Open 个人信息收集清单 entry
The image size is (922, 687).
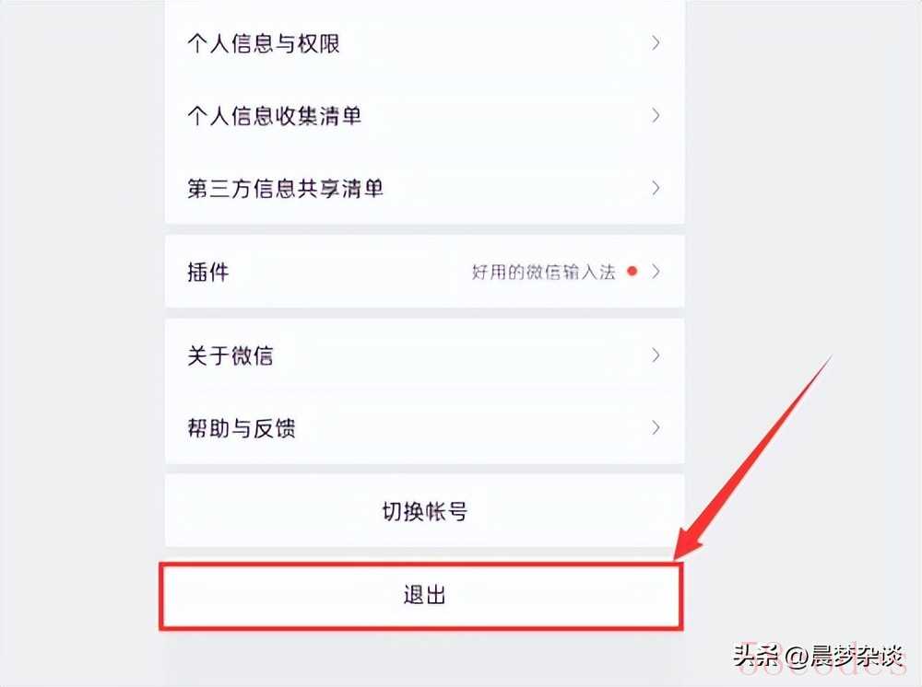424,116
